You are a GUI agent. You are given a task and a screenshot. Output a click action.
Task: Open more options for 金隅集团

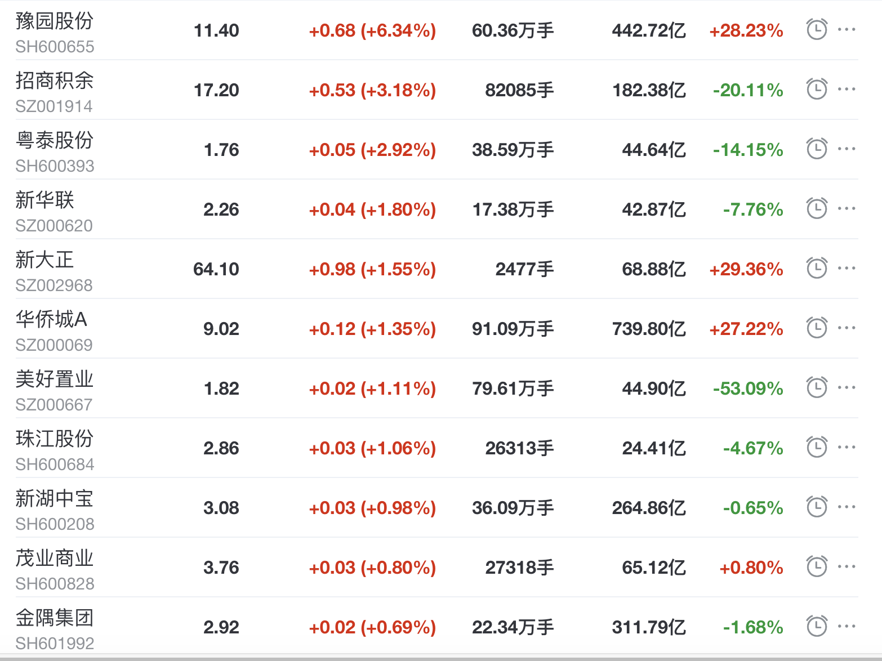(x=847, y=626)
